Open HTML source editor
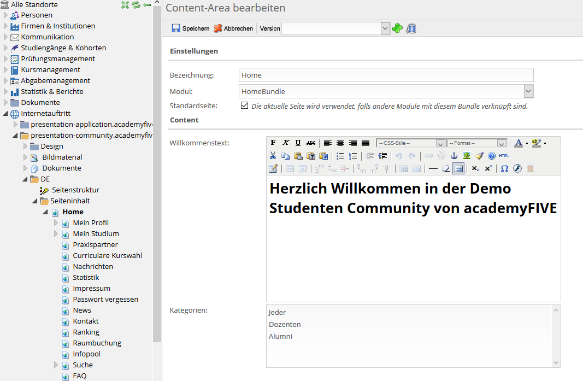 [x=504, y=156]
